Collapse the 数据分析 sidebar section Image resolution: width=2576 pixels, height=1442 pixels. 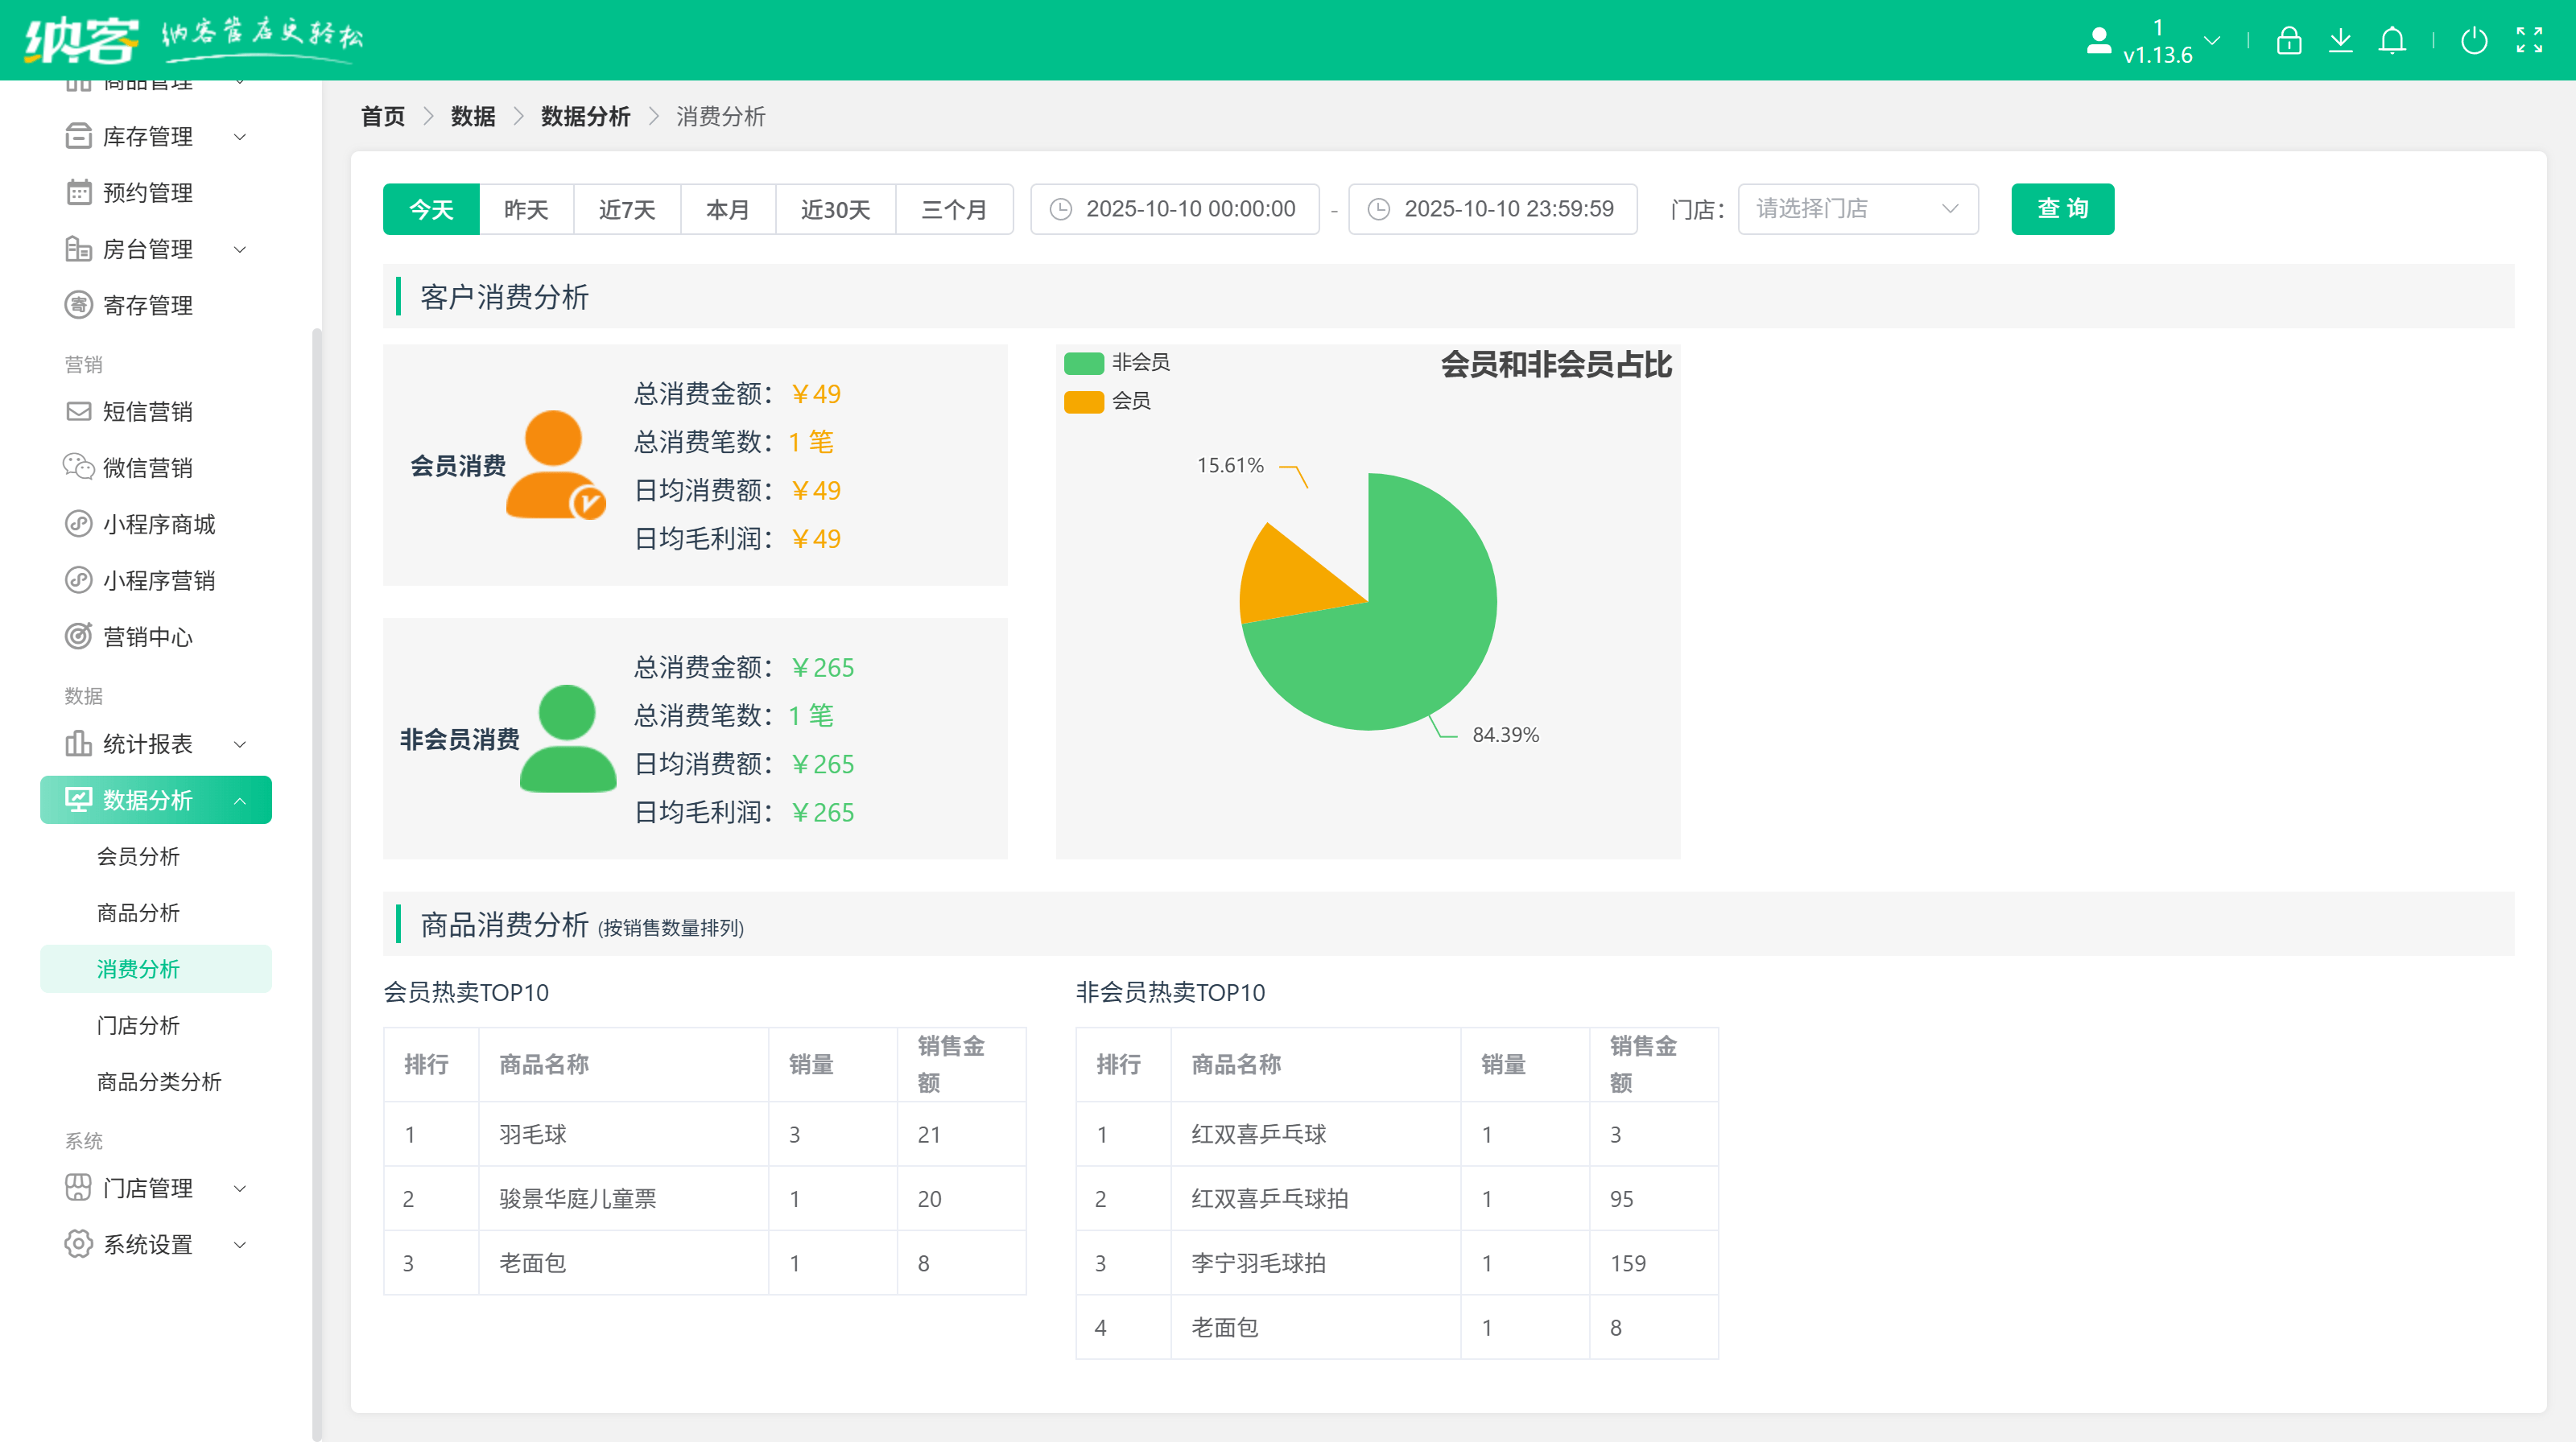[239, 799]
